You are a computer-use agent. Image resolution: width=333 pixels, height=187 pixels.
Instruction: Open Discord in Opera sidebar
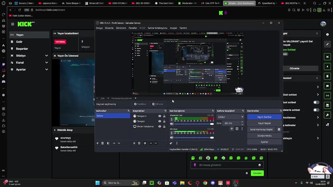pos(3,82)
